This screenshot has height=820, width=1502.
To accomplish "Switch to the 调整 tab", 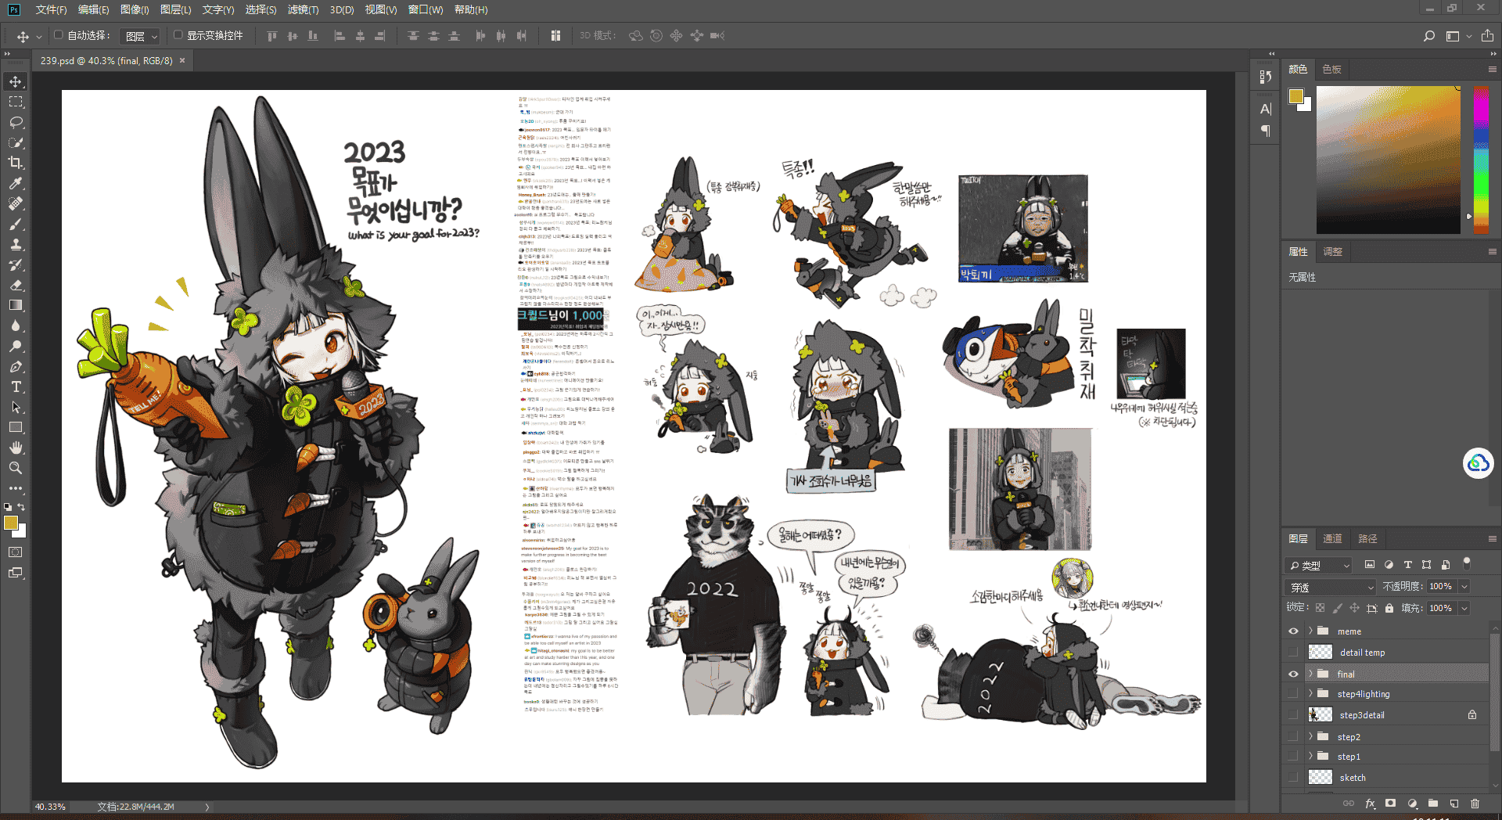I will pyautogui.click(x=1332, y=251).
